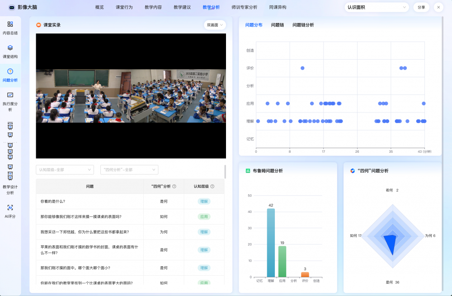This screenshot has height=296, width=452.
Task: Click the 分享 button
Action: (421, 7)
